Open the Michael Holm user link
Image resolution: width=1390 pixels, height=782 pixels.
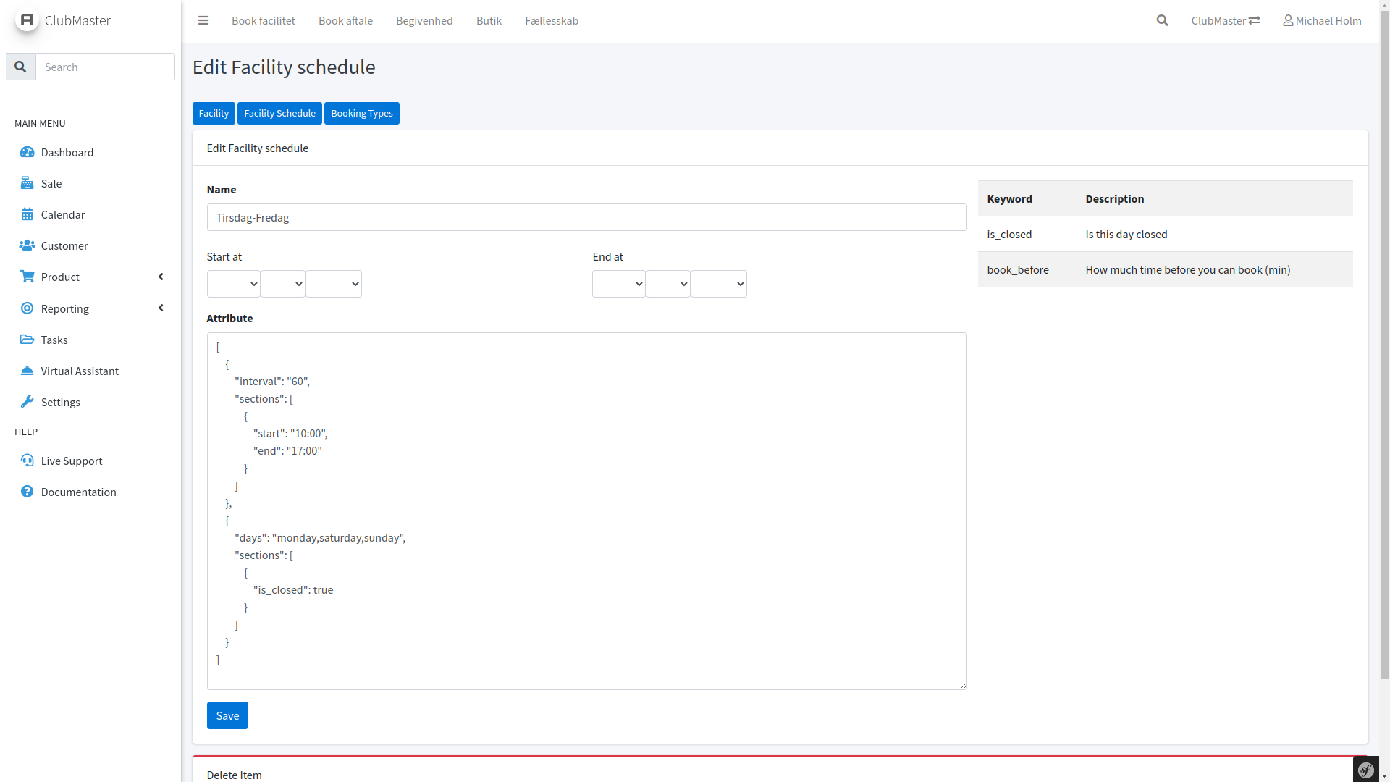[1322, 20]
